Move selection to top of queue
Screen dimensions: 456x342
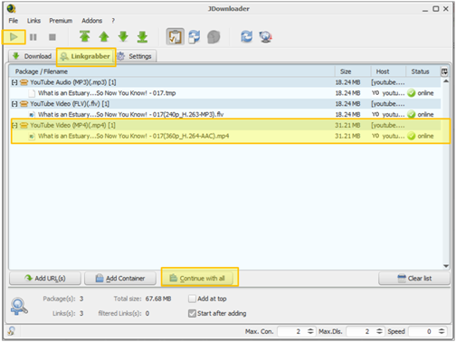coord(85,37)
